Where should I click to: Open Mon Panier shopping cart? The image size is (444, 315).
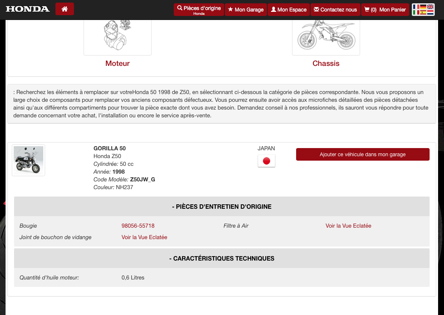pos(385,10)
